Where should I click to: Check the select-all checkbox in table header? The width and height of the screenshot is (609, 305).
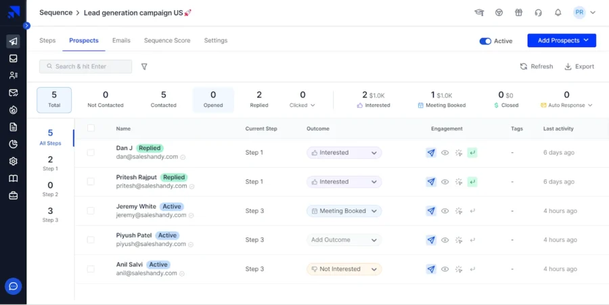point(91,128)
